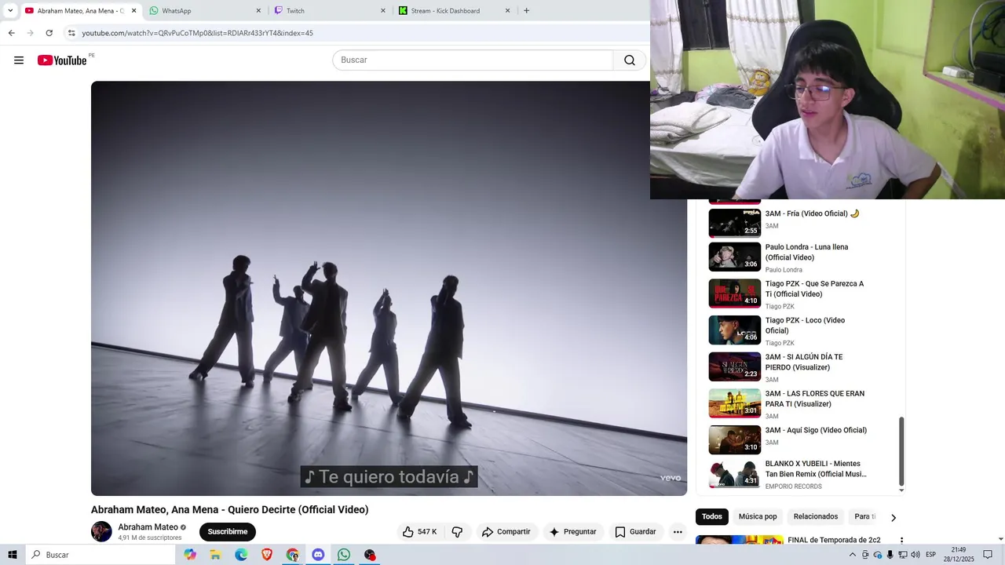Open the Abraham Mateo channel name link
This screenshot has height=565, width=1005.
pyautogui.click(x=148, y=527)
